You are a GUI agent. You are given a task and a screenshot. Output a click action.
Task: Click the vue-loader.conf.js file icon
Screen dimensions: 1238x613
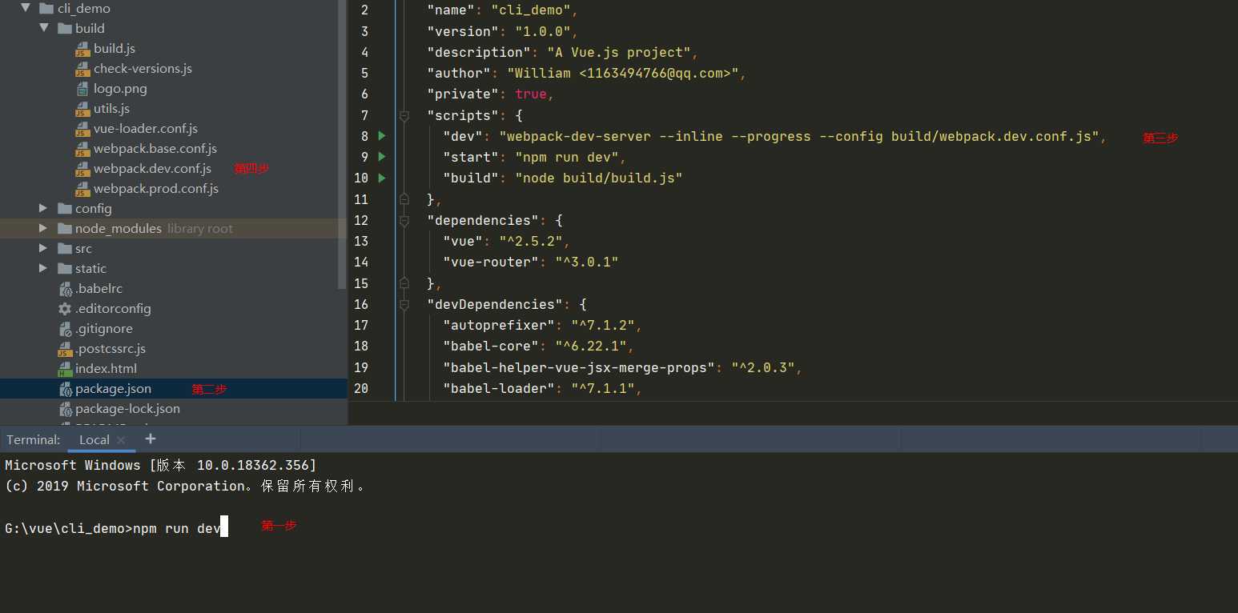[x=82, y=129]
